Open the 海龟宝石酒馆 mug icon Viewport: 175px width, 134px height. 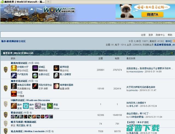(x=14, y=86)
